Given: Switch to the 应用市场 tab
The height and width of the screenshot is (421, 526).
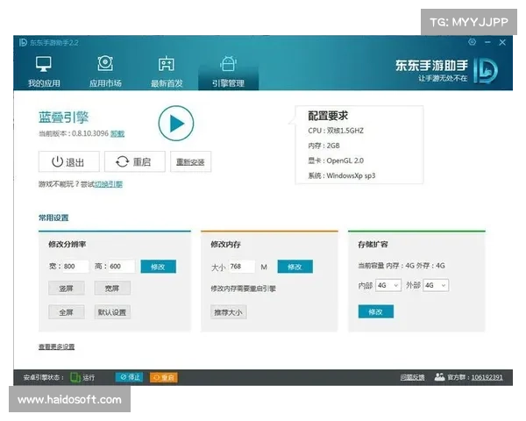Looking at the screenshot, I should 105,72.
